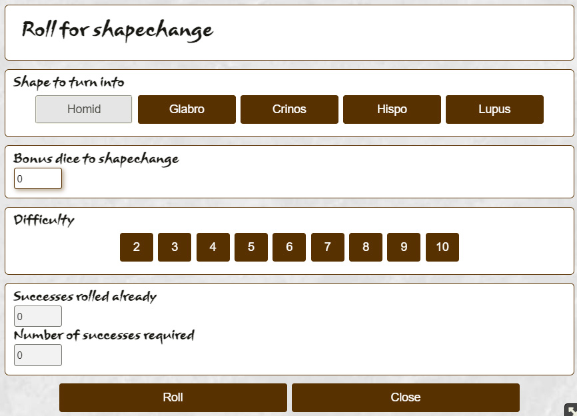The width and height of the screenshot is (577, 416).
Task: Choose Glabro as the target shape
Action: point(187,109)
